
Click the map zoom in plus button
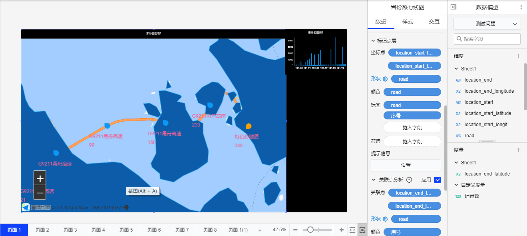pyautogui.click(x=40, y=178)
